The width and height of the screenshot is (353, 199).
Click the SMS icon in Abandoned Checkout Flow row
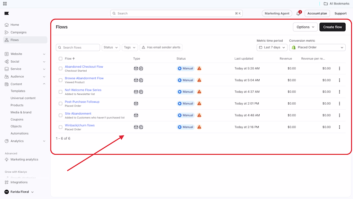(141, 68)
